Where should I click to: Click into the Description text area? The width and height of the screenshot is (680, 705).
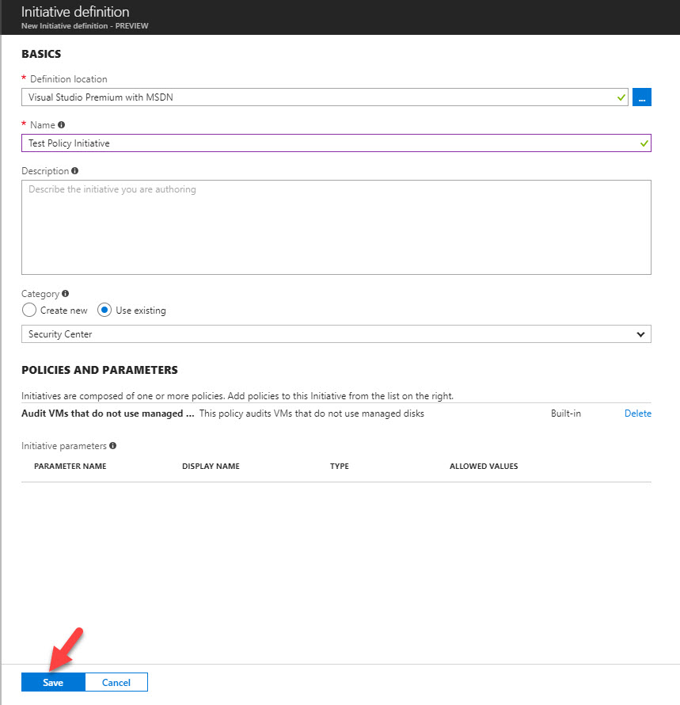[336, 227]
